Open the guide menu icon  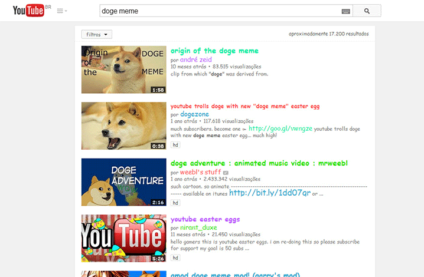pos(62,11)
